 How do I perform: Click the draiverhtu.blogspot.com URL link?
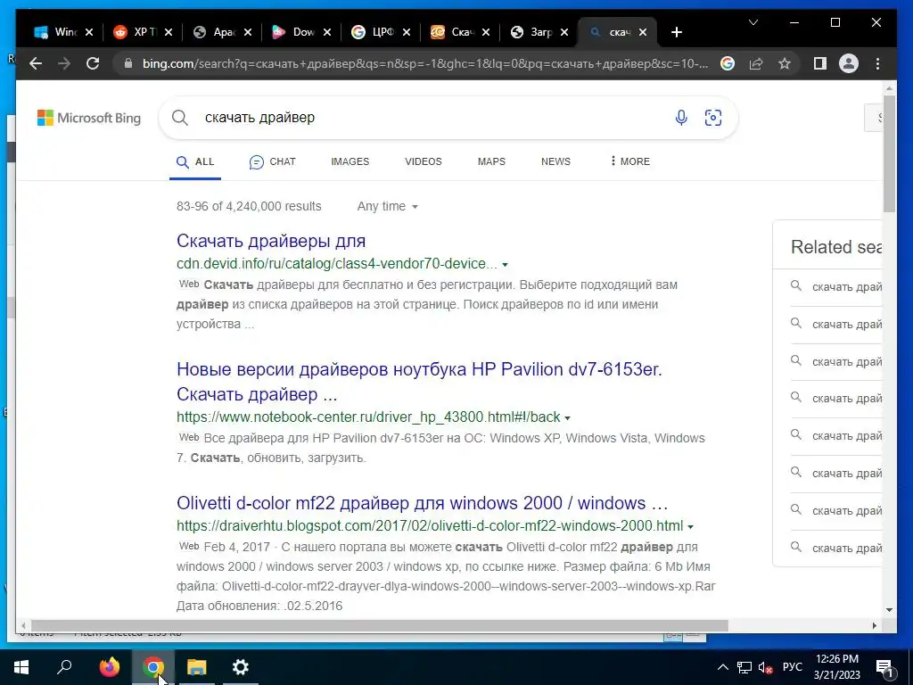(x=430, y=526)
